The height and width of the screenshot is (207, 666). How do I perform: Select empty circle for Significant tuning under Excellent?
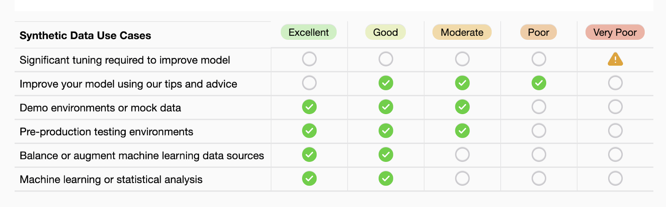[309, 59]
